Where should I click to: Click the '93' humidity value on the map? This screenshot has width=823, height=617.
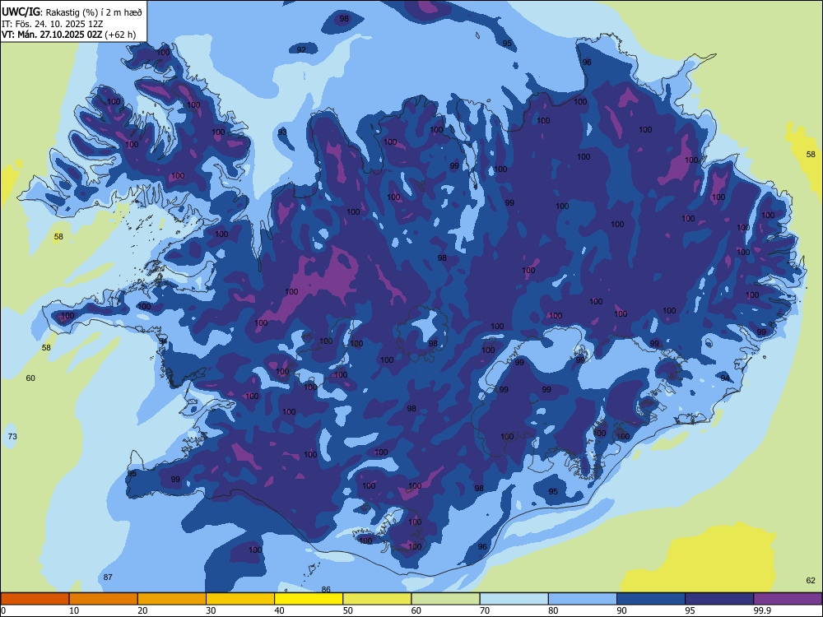tap(282, 132)
